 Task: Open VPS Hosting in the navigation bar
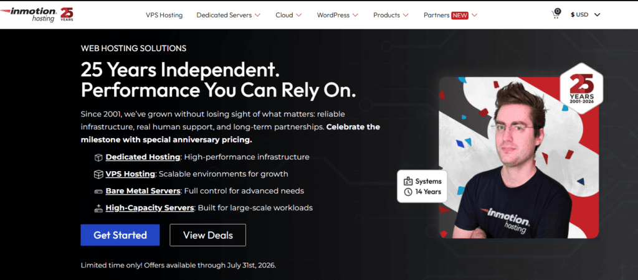[x=164, y=15]
